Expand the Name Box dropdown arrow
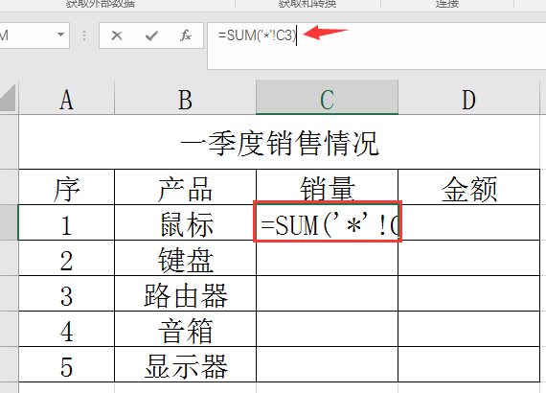 pos(60,35)
